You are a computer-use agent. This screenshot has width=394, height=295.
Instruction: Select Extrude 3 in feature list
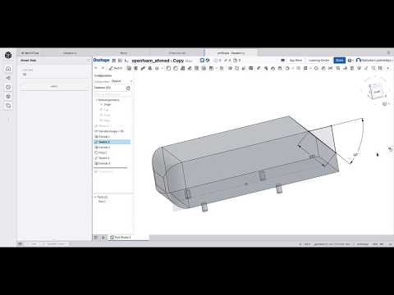pos(103,163)
